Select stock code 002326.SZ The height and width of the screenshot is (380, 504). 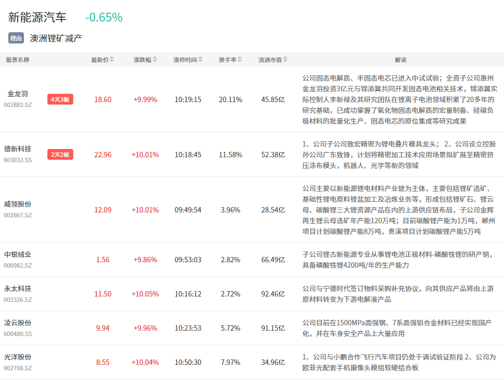click(x=18, y=299)
